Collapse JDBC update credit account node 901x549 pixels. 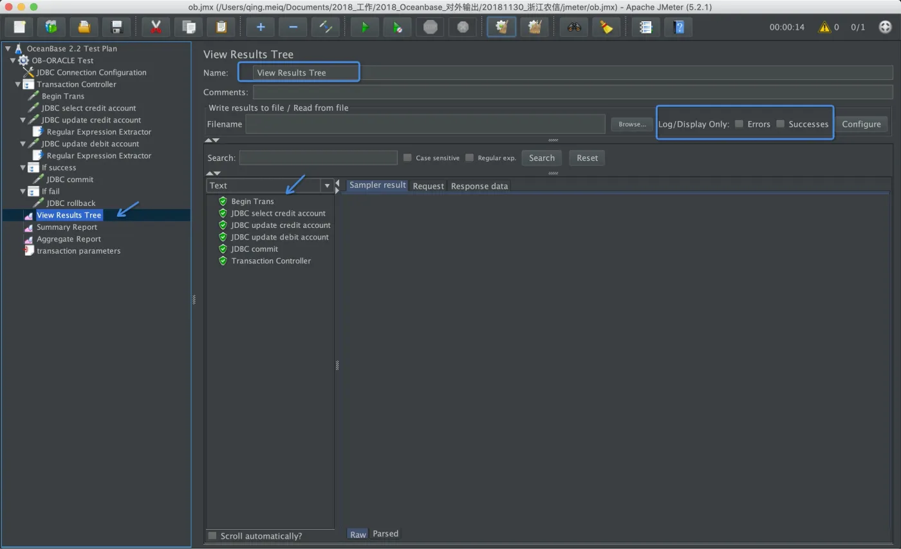point(23,120)
